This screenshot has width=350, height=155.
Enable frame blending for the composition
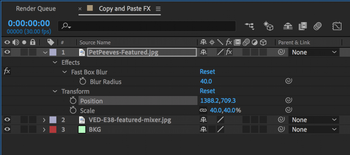pyautogui.click(x=303, y=26)
